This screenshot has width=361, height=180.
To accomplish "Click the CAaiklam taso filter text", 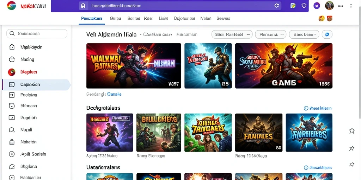I will [158, 35].
